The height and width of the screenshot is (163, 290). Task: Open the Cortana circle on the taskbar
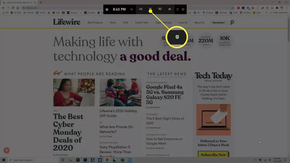[63, 160]
